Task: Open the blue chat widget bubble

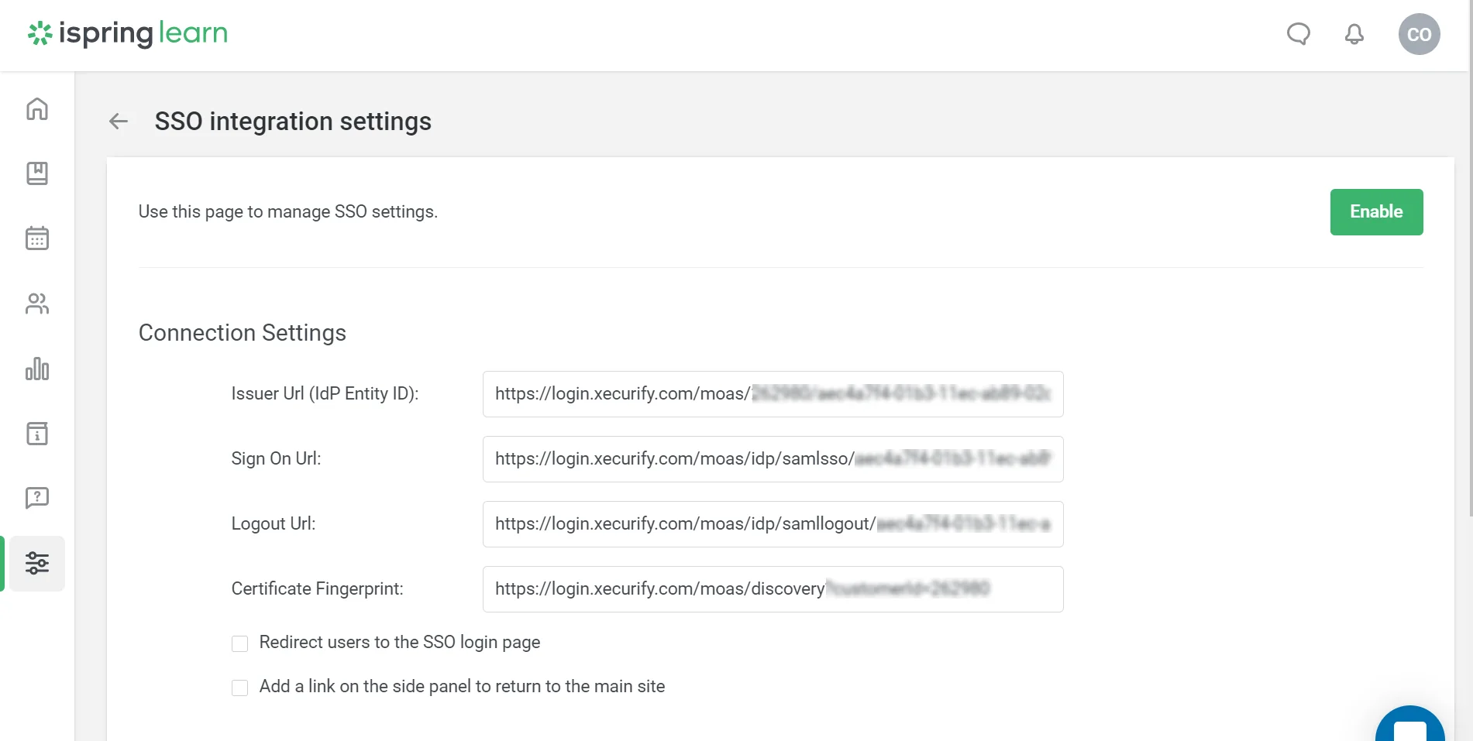Action: pyautogui.click(x=1410, y=724)
